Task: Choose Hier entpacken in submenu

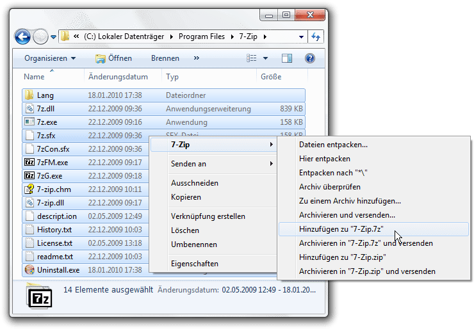Action: pyautogui.click(x=373, y=159)
